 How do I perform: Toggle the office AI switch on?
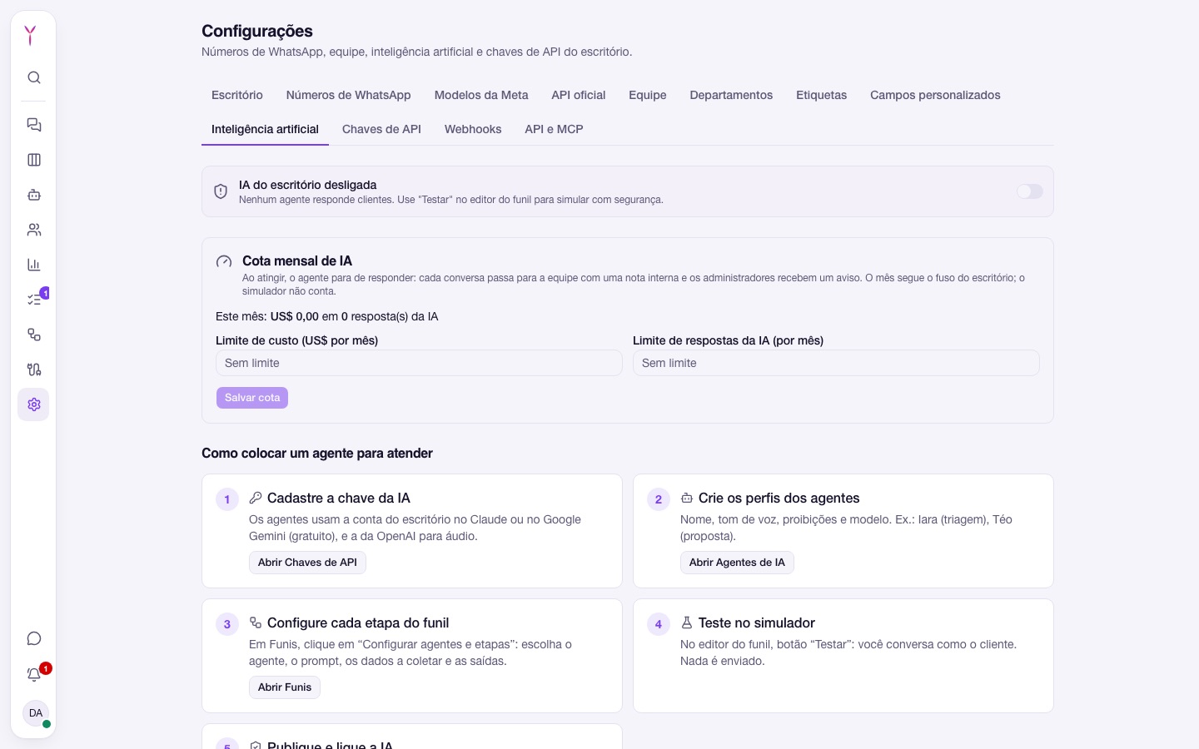coord(1029,191)
